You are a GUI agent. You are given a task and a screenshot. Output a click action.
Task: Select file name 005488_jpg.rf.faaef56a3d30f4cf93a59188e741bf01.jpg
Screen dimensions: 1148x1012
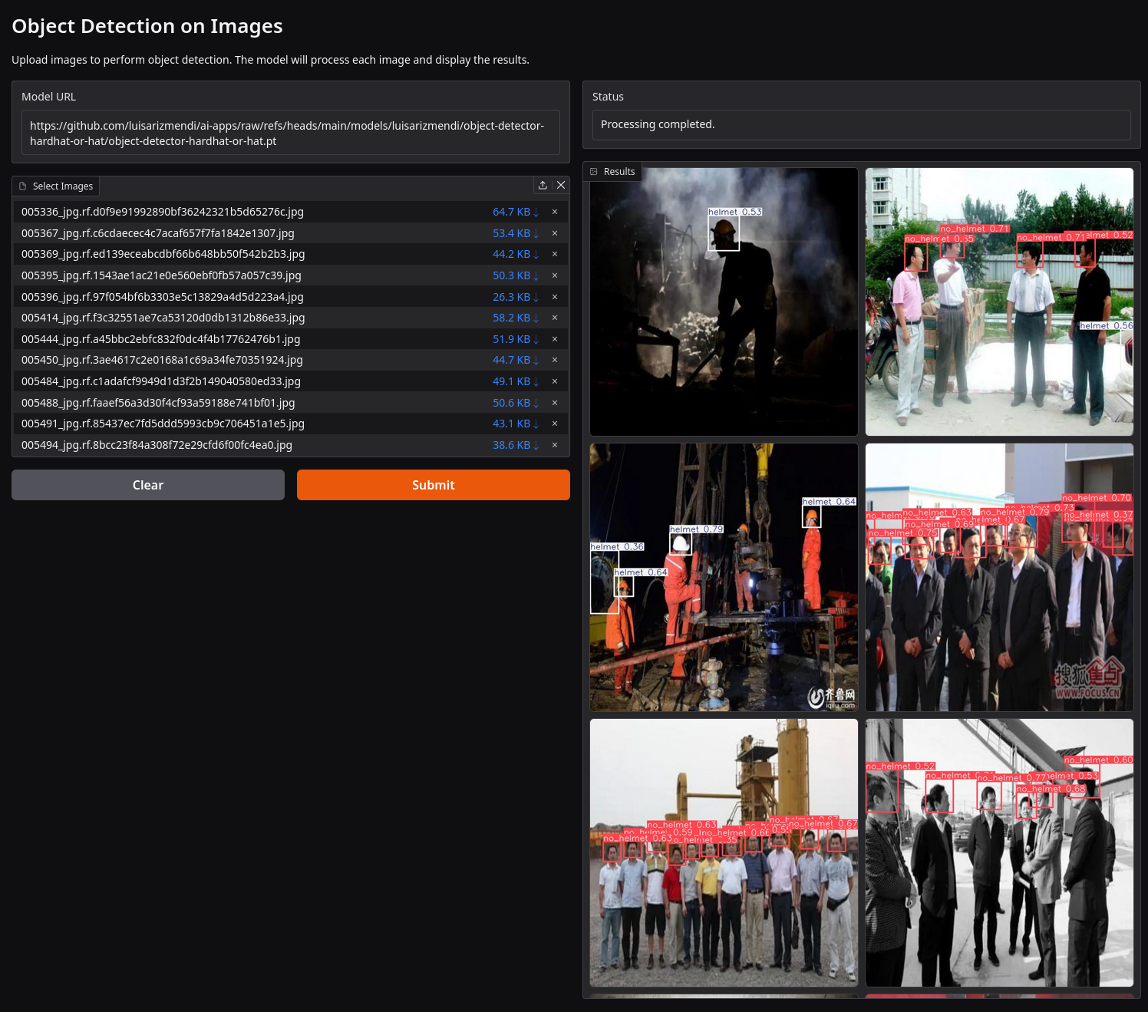(158, 403)
